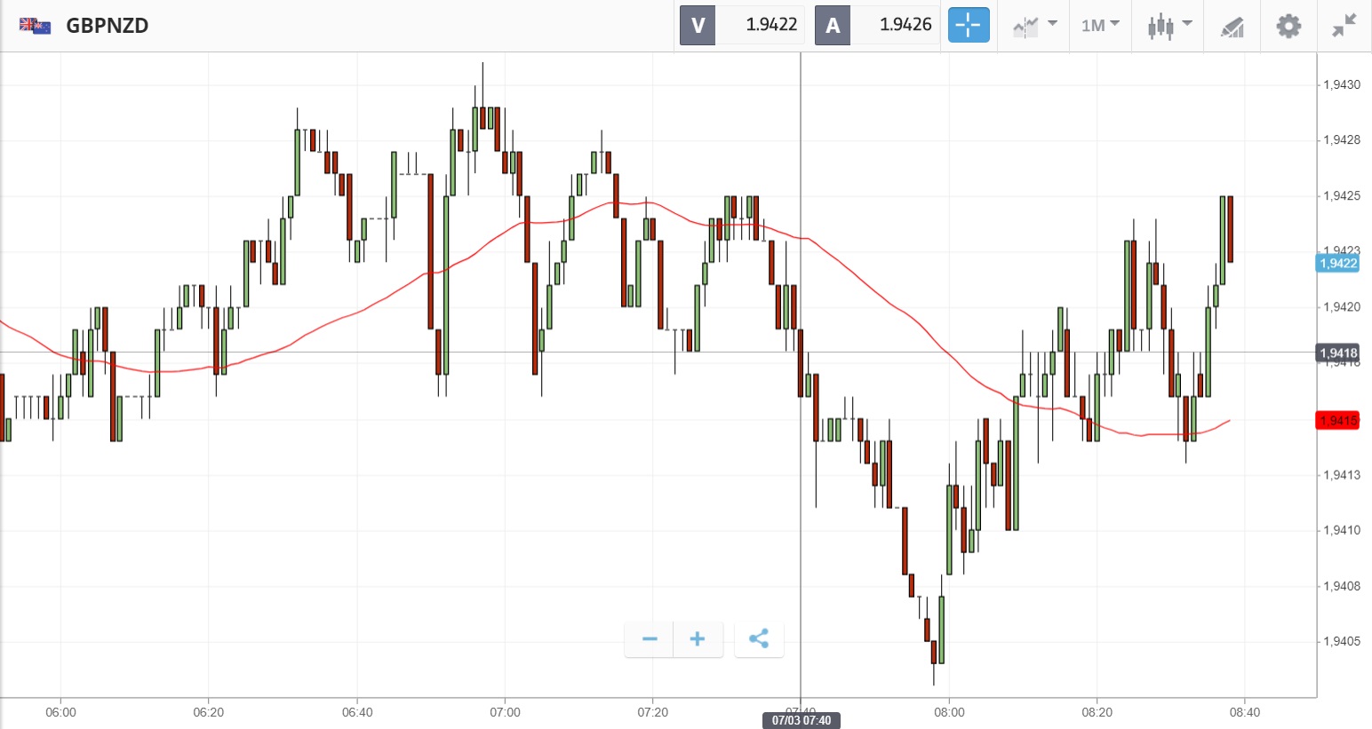1372x729 pixels.
Task: Zoom out the chart with minus
Action: pyautogui.click(x=650, y=639)
